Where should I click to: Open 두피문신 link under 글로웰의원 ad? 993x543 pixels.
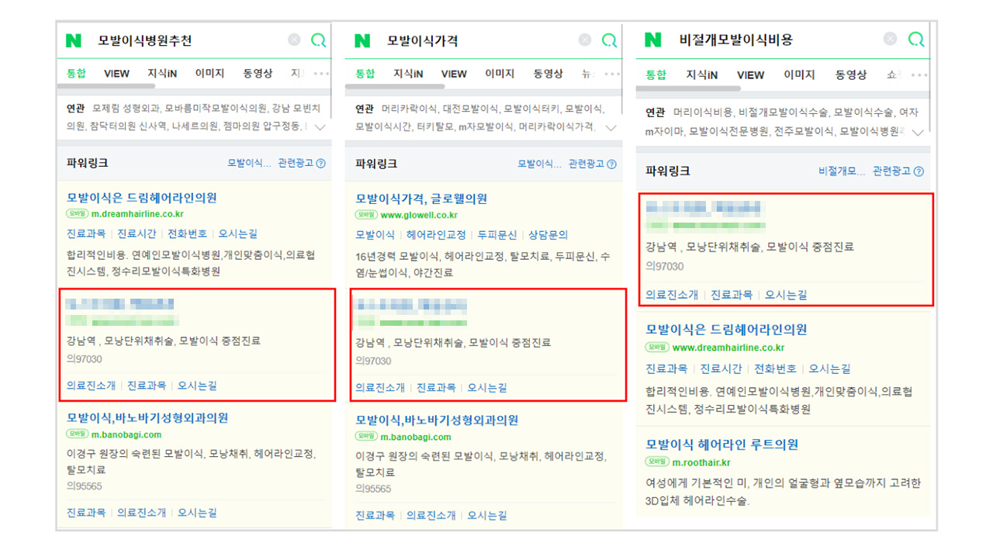pyautogui.click(x=496, y=234)
